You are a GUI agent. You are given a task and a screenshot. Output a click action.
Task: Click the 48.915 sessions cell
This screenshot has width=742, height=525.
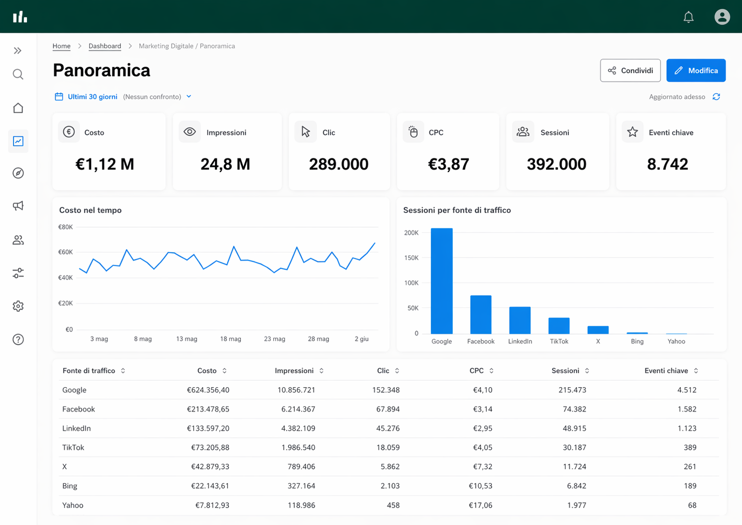(574, 428)
